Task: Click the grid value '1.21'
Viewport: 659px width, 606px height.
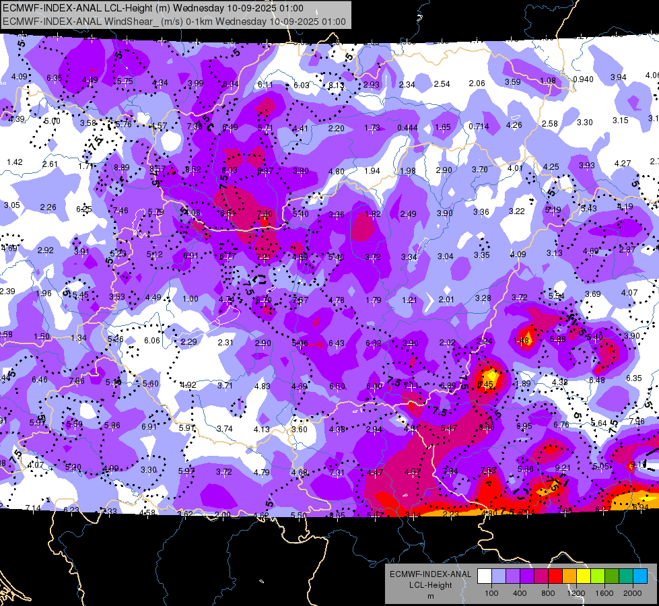Action: tap(409, 300)
